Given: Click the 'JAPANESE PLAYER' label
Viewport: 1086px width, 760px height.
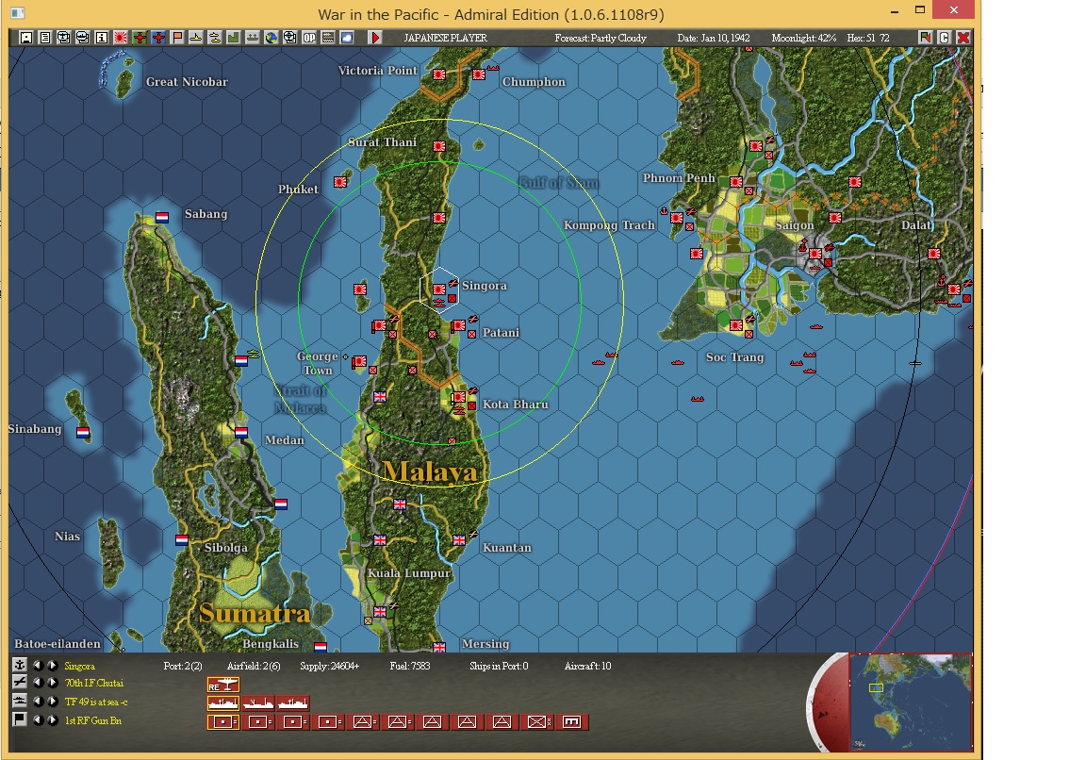Looking at the screenshot, I should coord(445,38).
